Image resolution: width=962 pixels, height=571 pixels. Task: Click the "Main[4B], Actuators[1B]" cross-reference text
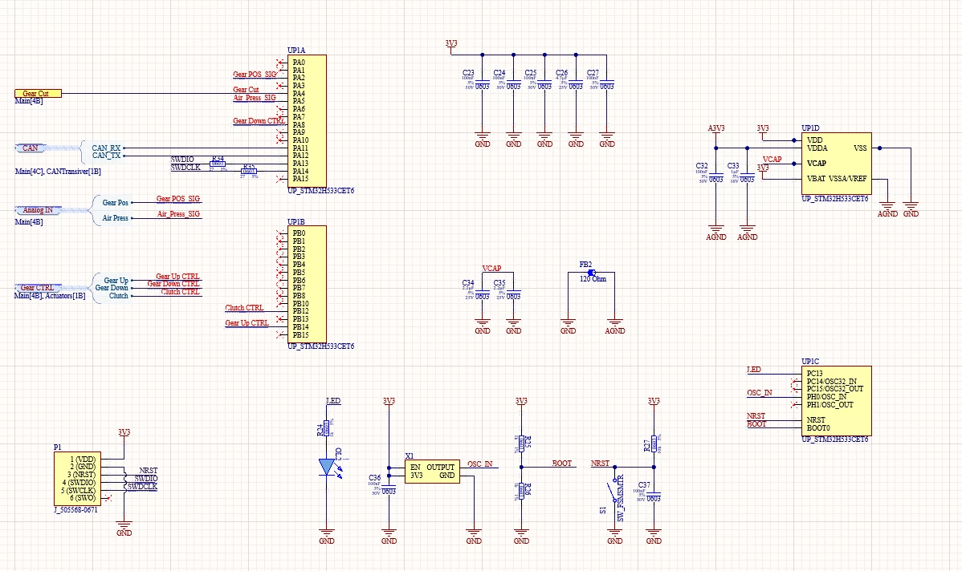click(x=50, y=296)
